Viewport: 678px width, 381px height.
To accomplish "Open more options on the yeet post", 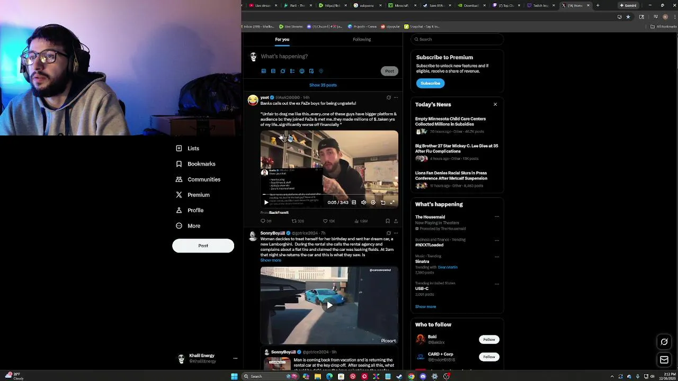I will click(x=396, y=97).
